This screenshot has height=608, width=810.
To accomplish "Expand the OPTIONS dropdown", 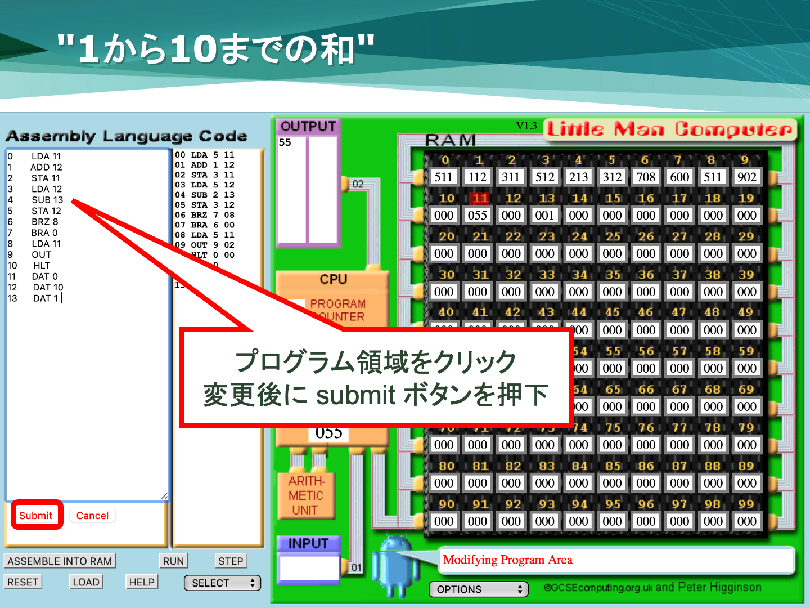I will [479, 589].
